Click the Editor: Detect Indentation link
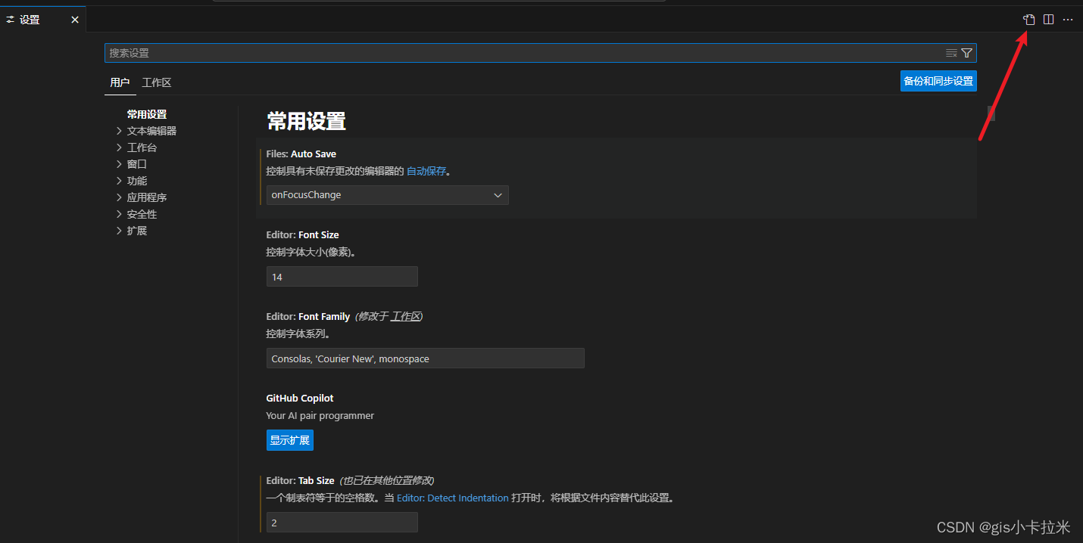Image resolution: width=1083 pixels, height=543 pixels. click(452, 498)
